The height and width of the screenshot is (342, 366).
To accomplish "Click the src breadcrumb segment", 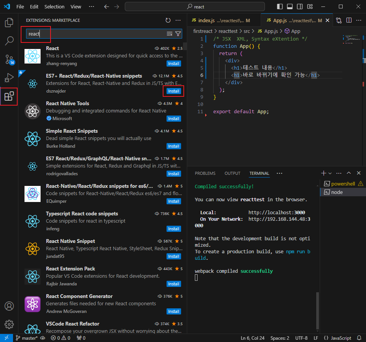I will click(247, 31).
